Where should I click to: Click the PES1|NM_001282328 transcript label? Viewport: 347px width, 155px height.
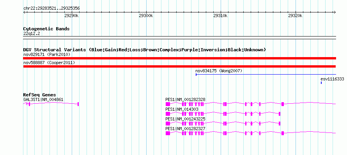(185, 100)
